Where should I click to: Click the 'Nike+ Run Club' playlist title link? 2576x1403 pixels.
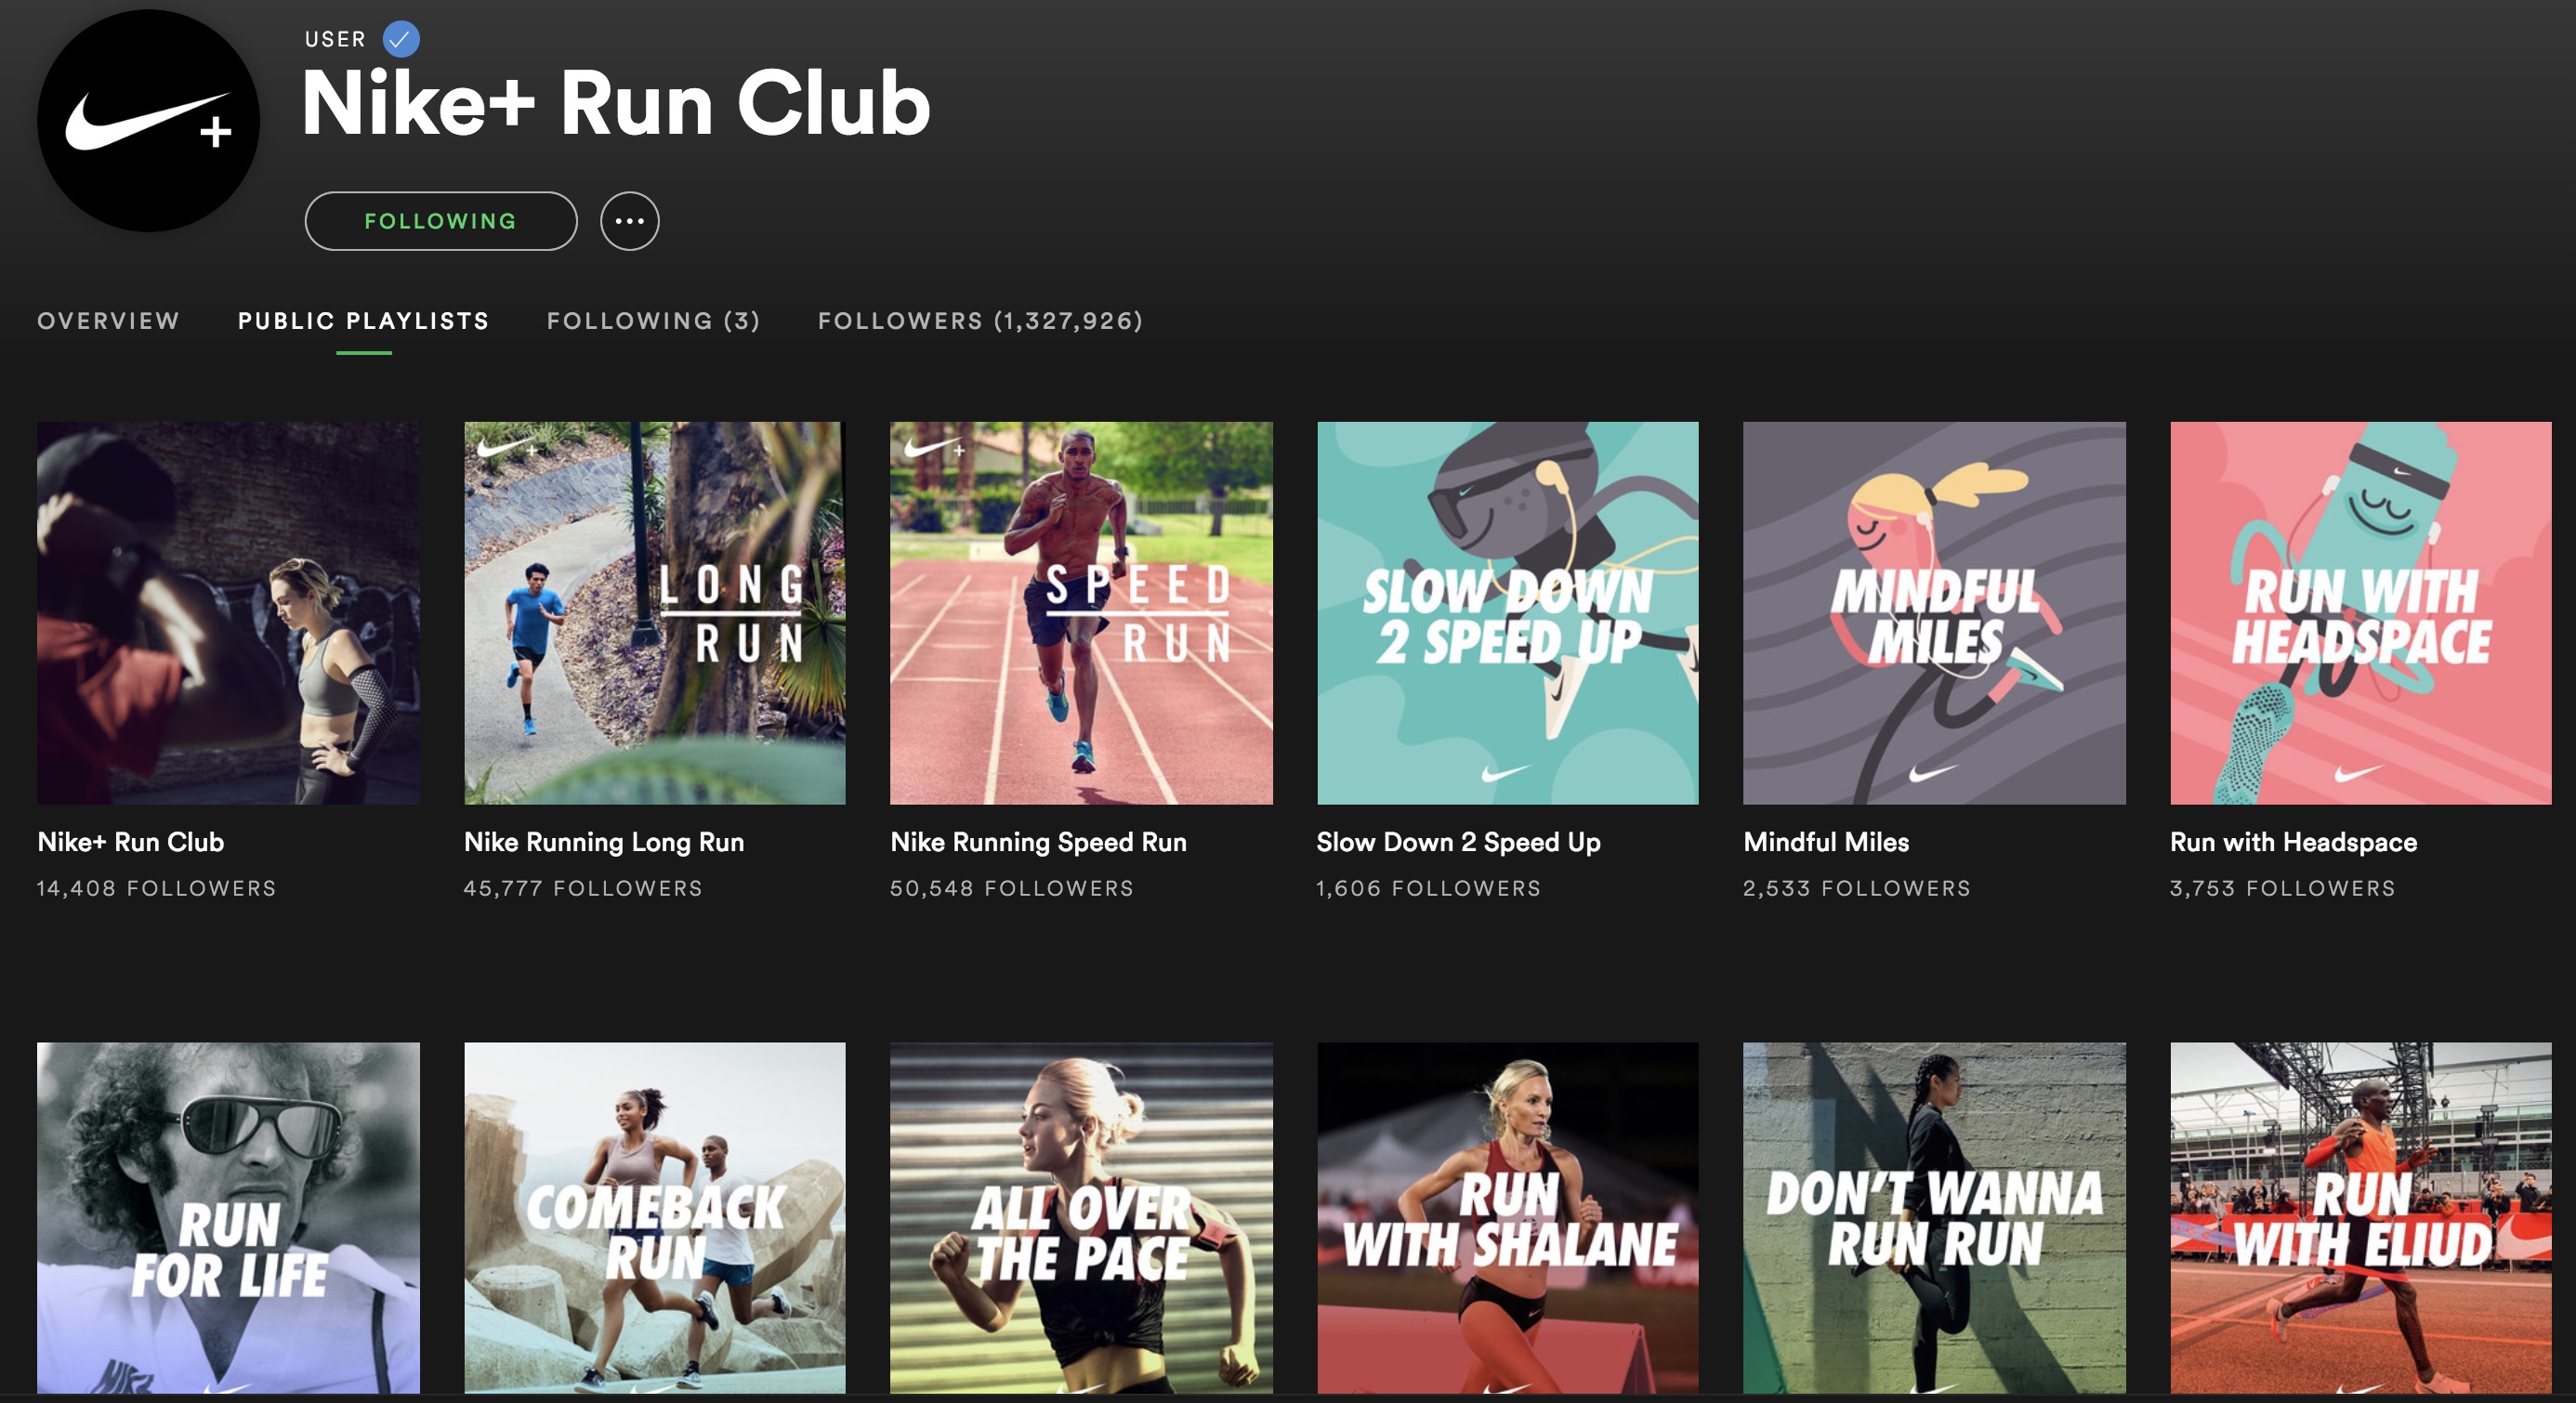click(131, 842)
